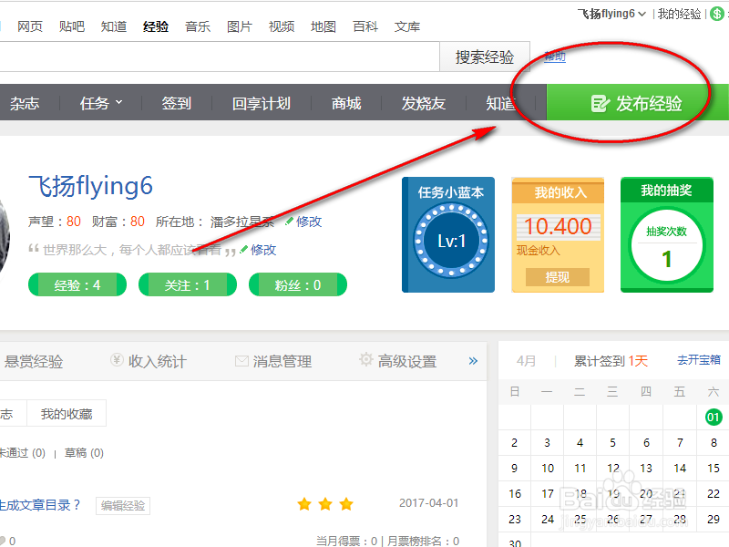729x547 pixels.
Task: Expand the 飞扬flying6 account dropdown
Action: tap(611, 14)
